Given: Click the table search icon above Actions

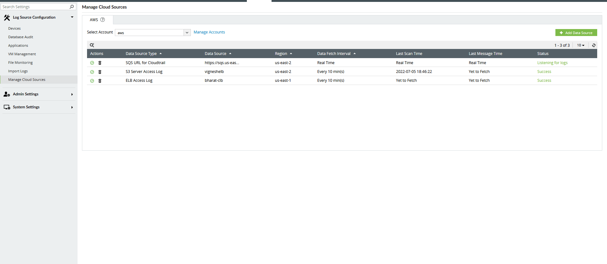Looking at the screenshot, I should pos(92,45).
